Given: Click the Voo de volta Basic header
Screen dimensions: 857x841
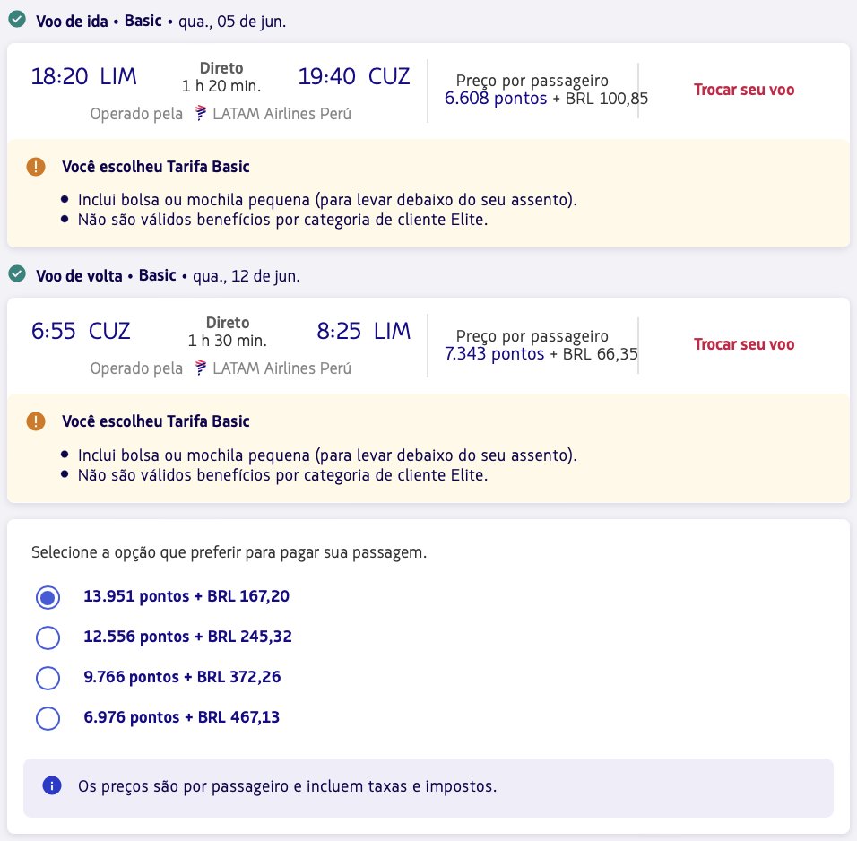Looking at the screenshot, I should (106, 275).
